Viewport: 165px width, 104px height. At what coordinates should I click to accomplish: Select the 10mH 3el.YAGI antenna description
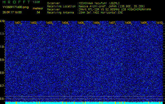coord(101,13)
